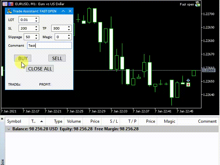
Task: Click the Volume column header
Action: point(74,121)
